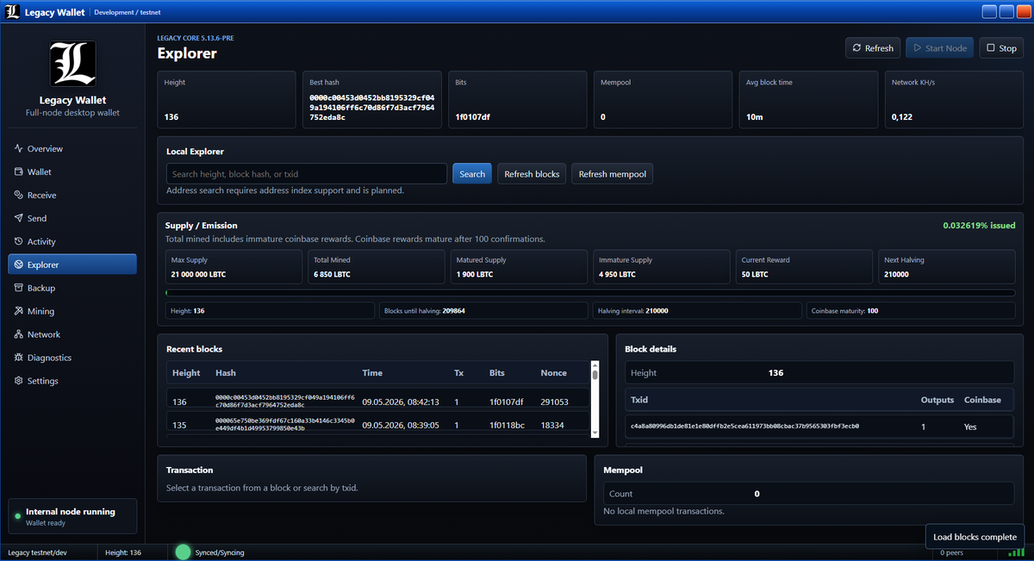
Task: Click the Activity clock icon
Action: point(19,242)
